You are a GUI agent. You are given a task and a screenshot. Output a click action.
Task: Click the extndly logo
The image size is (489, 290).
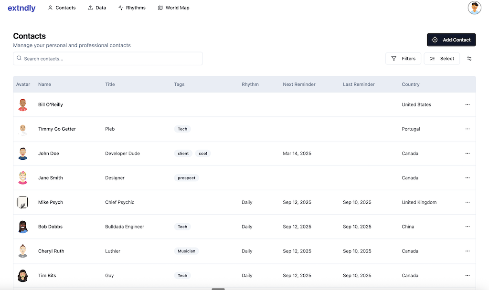pyautogui.click(x=21, y=8)
